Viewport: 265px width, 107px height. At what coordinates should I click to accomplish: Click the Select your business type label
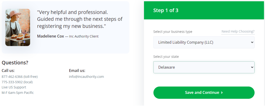[173, 32]
